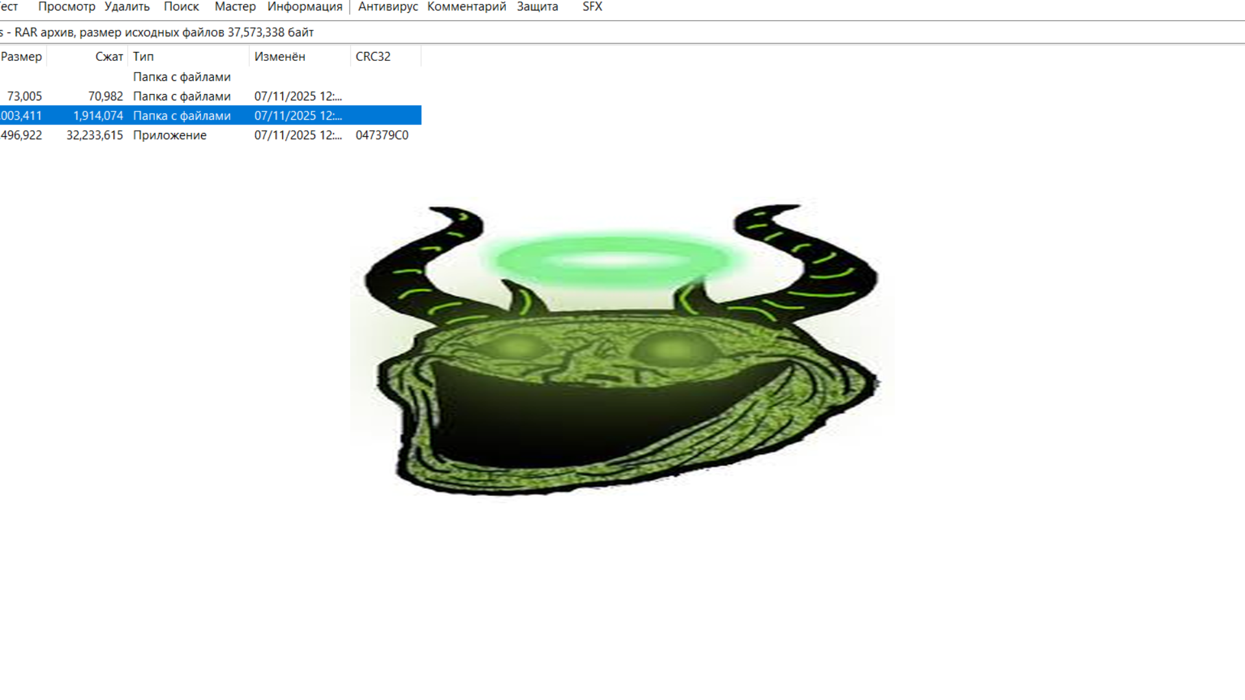Click the Защита toolbar button
The width and height of the screenshot is (1245, 700).
537,7
